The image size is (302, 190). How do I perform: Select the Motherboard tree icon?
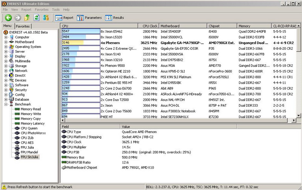[12, 42]
